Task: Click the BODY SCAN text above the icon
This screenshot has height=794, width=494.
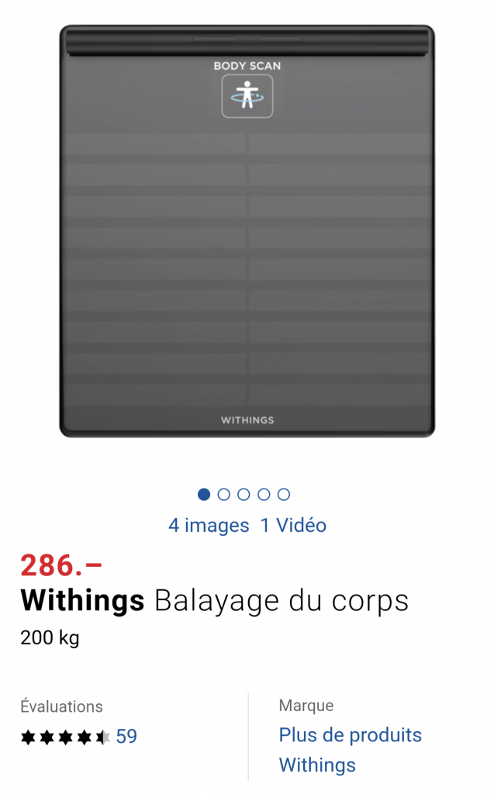Action: point(247,66)
